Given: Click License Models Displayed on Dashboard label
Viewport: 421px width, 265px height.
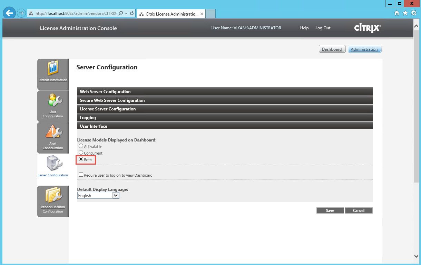Looking at the screenshot, I should click(x=117, y=140).
